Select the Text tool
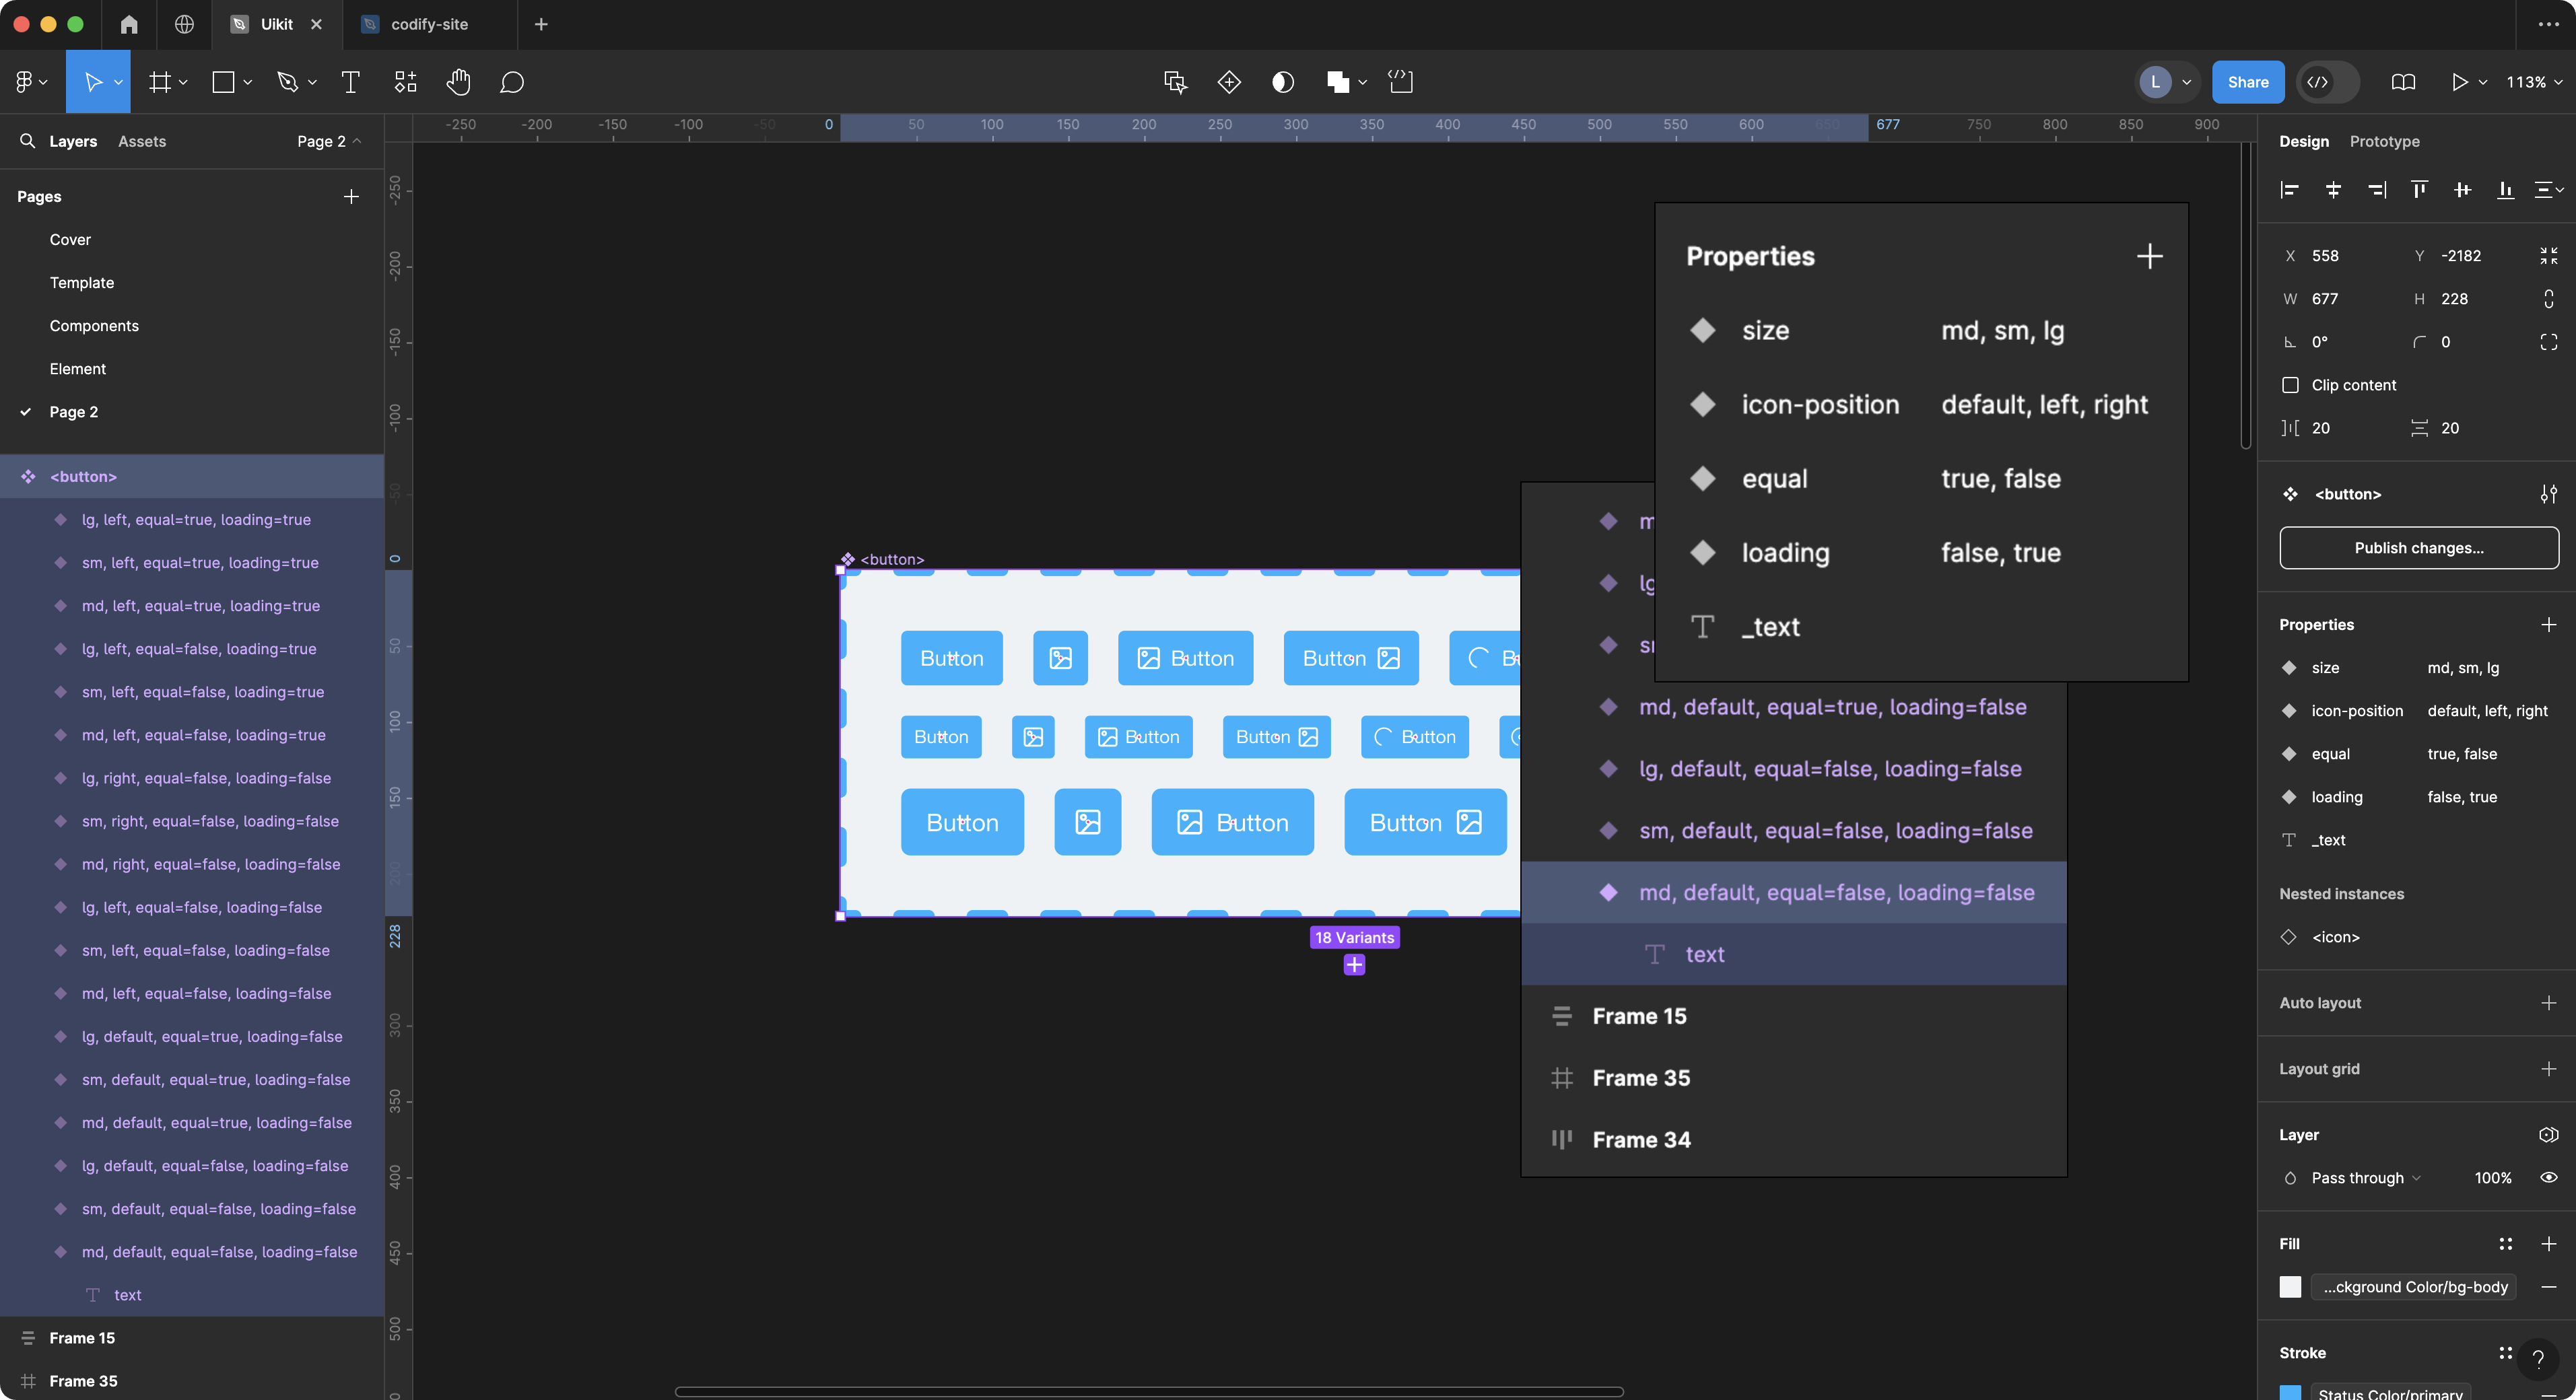The height and width of the screenshot is (1400, 2576). [x=350, y=82]
